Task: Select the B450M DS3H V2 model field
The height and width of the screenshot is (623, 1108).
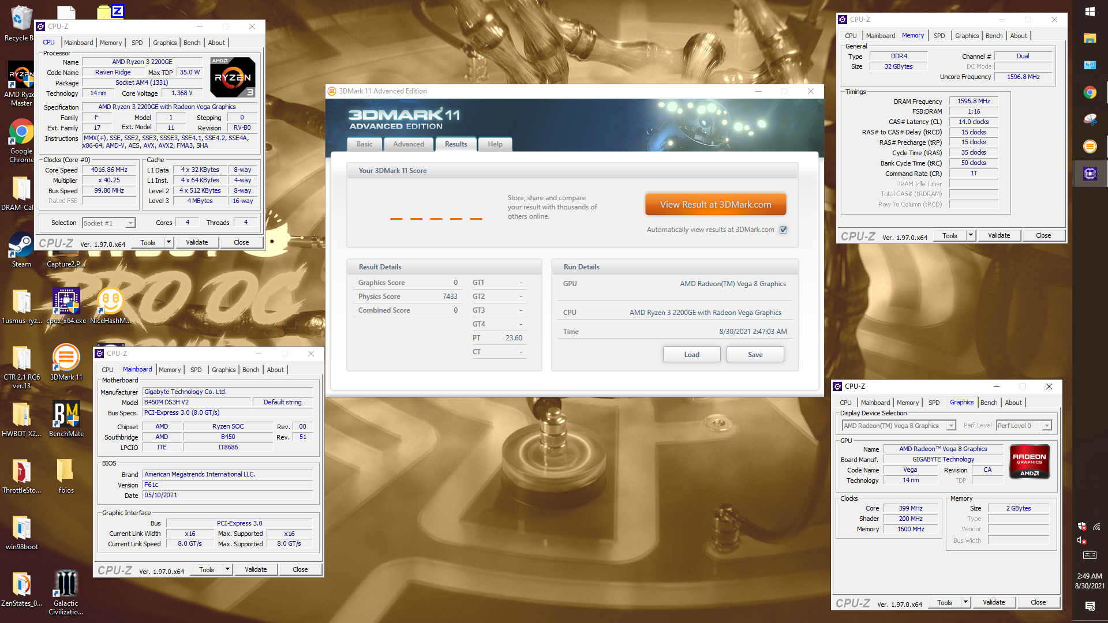Action: [x=197, y=402]
